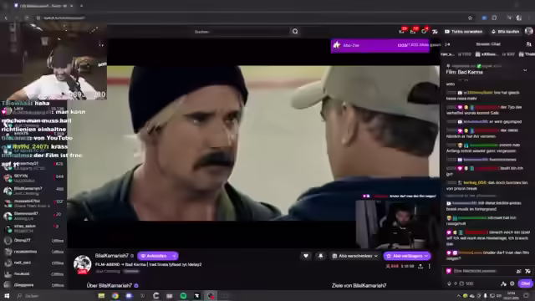Open BilalKamarieh7 channel in the sidebar list

(33, 191)
